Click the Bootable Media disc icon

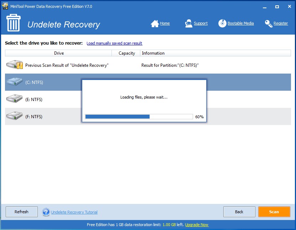(222, 24)
